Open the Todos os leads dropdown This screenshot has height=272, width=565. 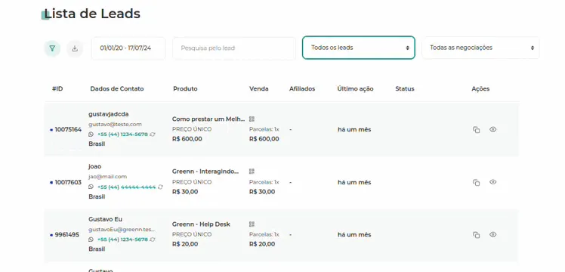click(x=359, y=48)
